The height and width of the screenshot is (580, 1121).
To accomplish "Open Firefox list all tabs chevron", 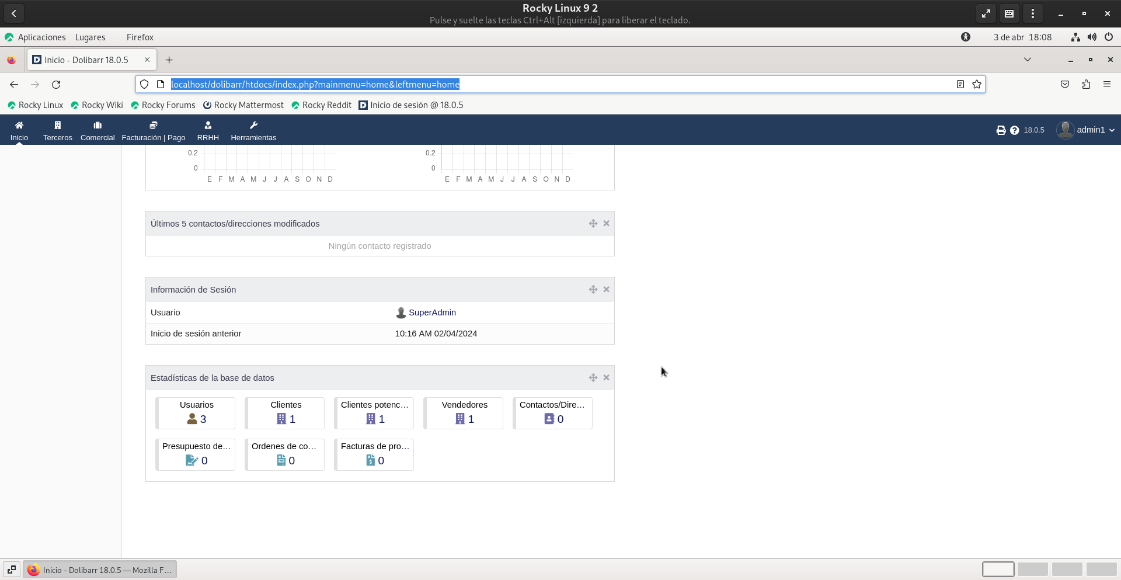I will click(x=1028, y=60).
